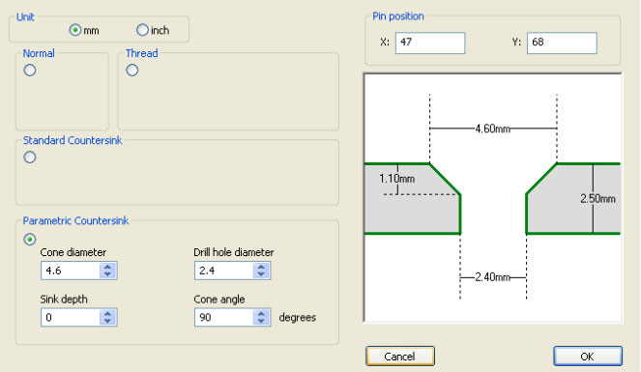The height and width of the screenshot is (372, 641).
Task: Click the Unit group title
Action: [x=25, y=17]
